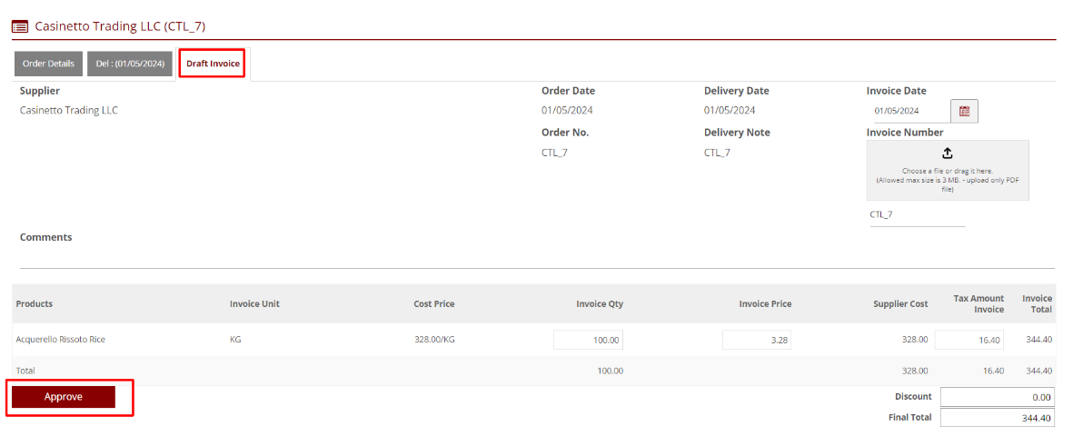
Task: Open the Invoice Date calendar picker
Action: (x=964, y=111)
